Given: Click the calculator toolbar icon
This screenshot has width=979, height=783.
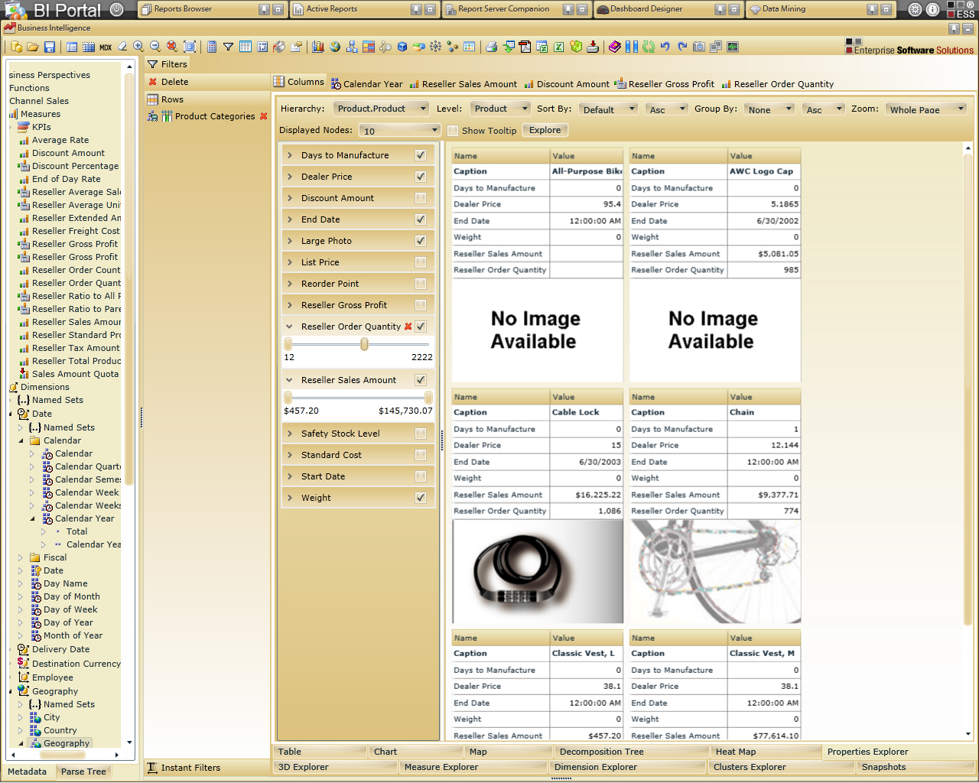Looking at the screenshot, I should pos(212,47).
